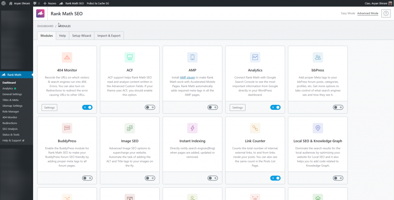This screenshot has height=200, width=394.
Task: Click the AMP mobile phone icon
Action: pyautogui.click(x=192, y=58)
